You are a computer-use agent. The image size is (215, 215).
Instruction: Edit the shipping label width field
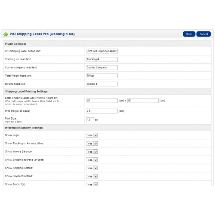[x=102, y=101]
